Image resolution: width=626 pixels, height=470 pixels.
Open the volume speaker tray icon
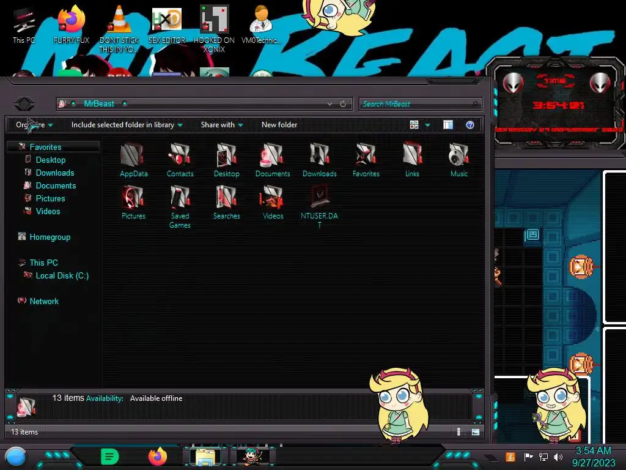click(558, 457)
